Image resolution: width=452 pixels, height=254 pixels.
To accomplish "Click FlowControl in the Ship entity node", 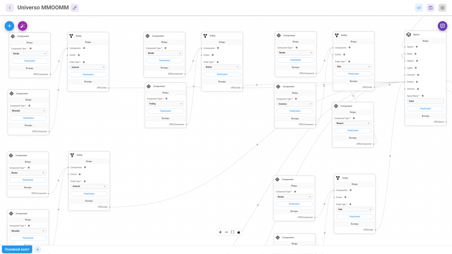I will coord(353,74).
